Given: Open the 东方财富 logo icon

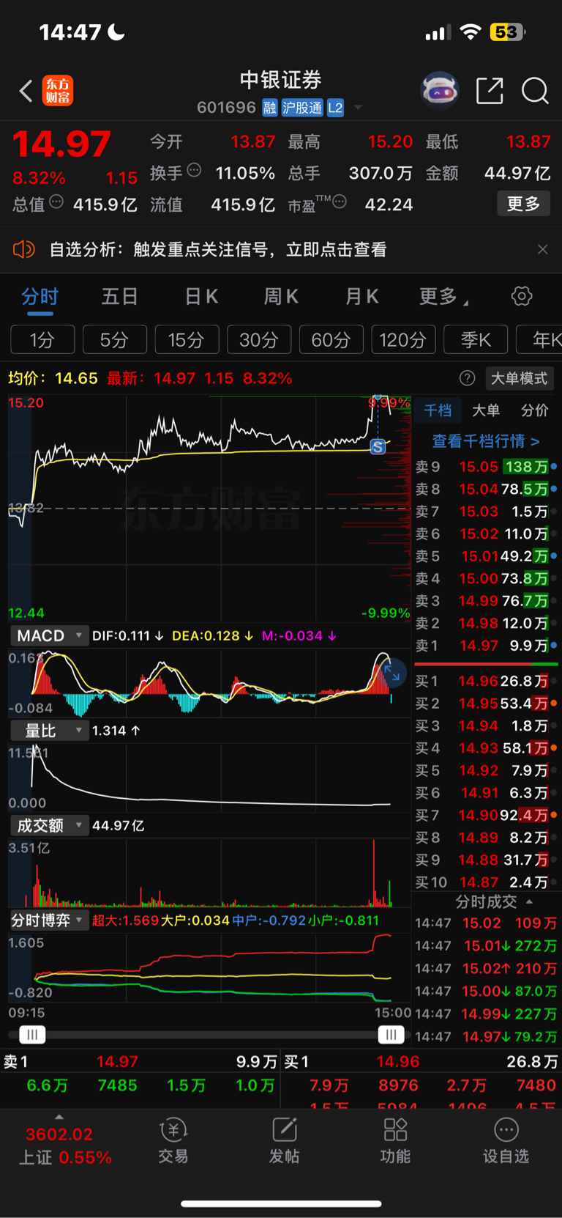Looking at the screenshot, I should pos(58,91).
